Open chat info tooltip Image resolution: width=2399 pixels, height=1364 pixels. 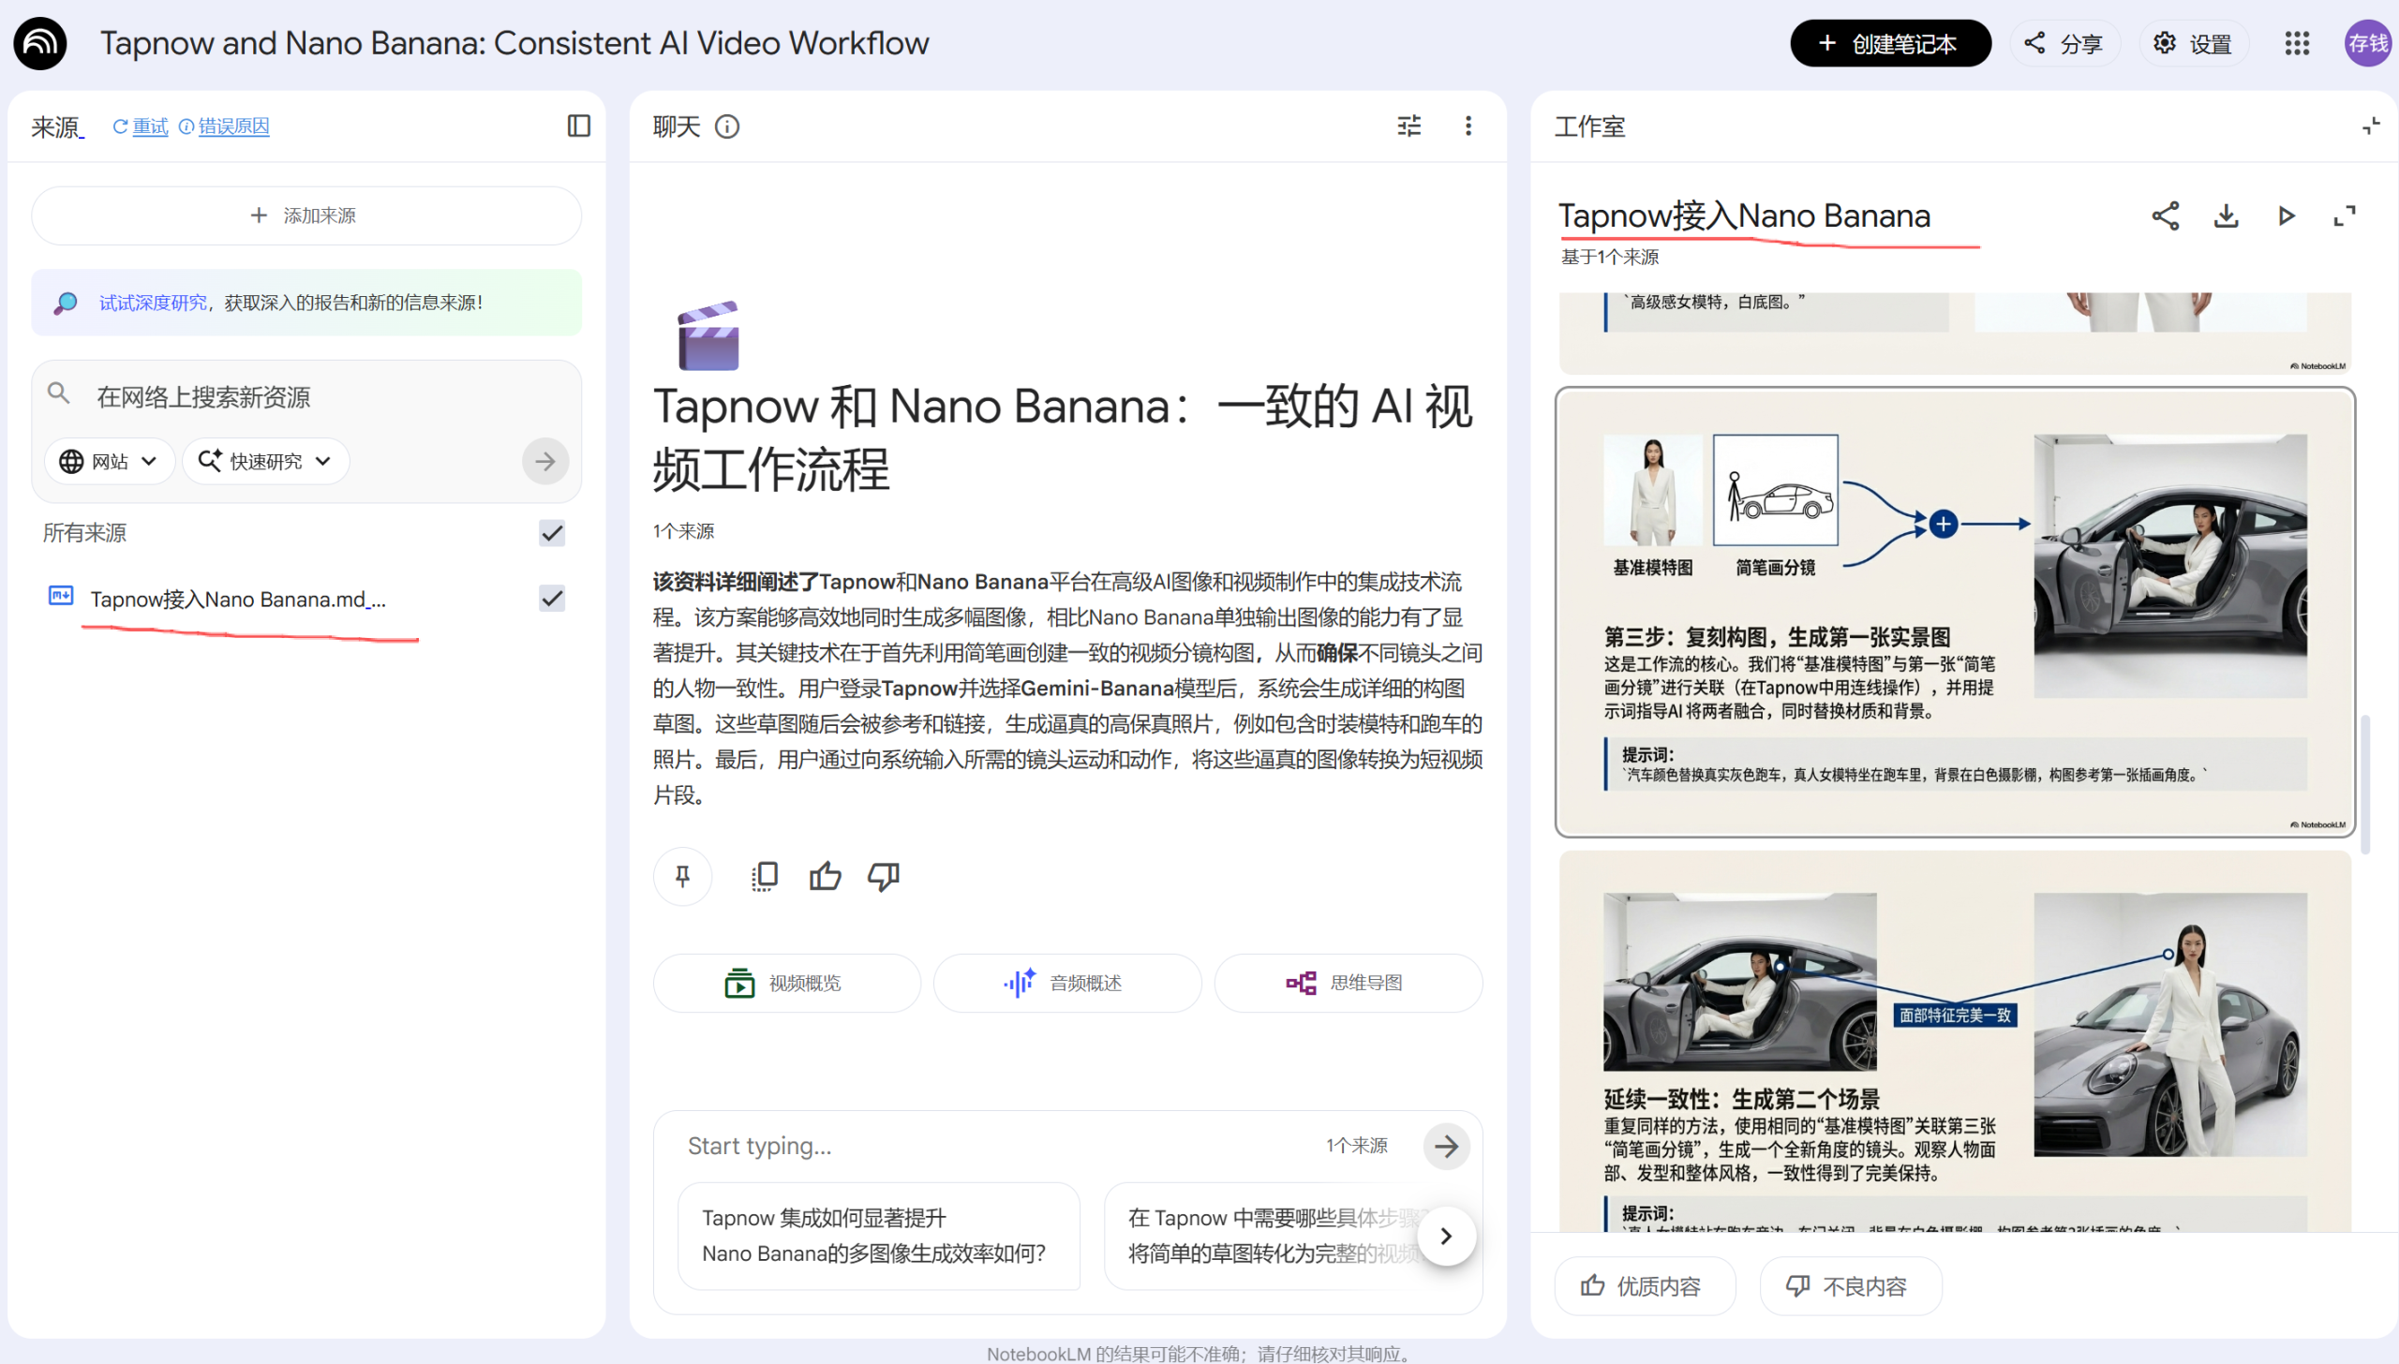click(728, 126)
